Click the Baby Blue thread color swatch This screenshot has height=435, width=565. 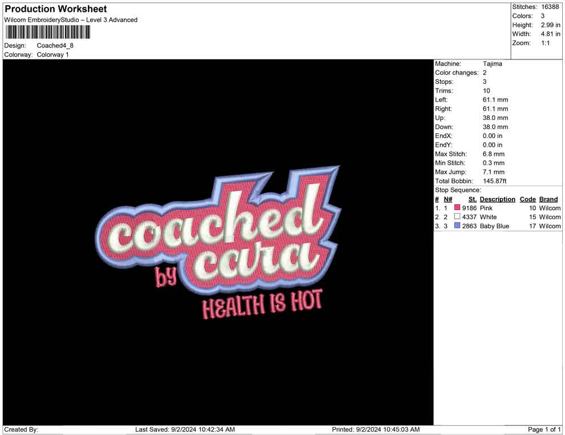pyautogui.click(x=457, y=226)
